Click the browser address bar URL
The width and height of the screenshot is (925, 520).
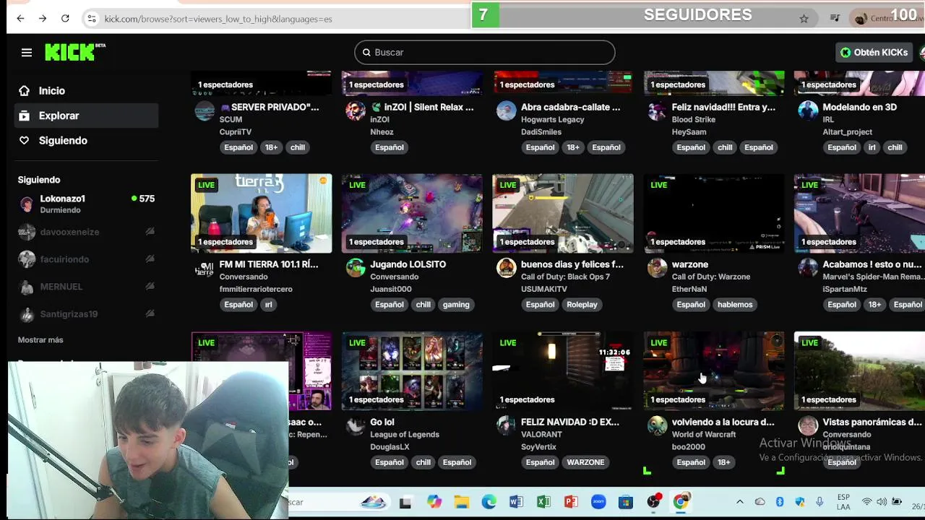[x=218, y=19]
